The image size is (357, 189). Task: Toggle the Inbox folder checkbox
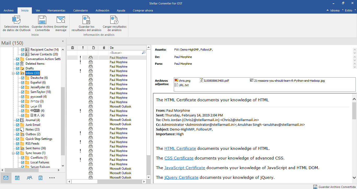[18, 73]
